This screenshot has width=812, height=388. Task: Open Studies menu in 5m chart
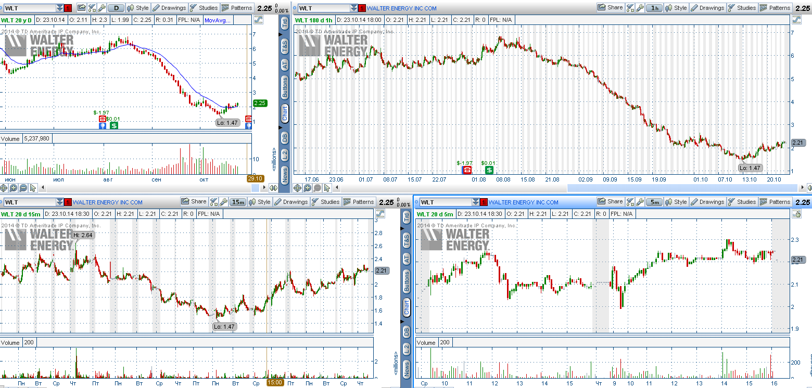coord(742,202)
